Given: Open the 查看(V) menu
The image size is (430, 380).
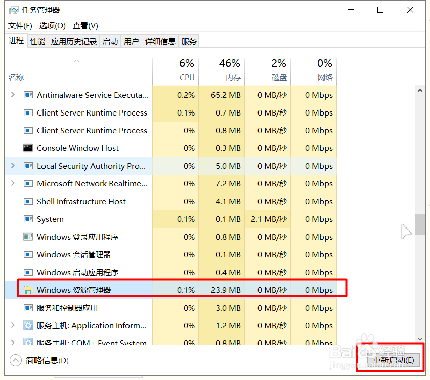Looking at the screenshot, I should [x=85, y=26].
